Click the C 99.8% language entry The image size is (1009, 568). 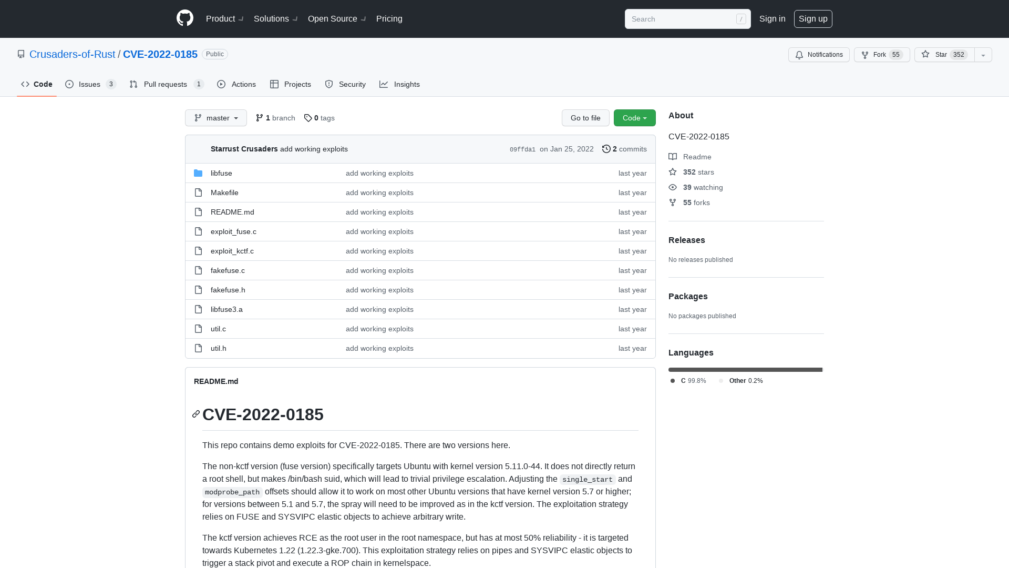688,381
